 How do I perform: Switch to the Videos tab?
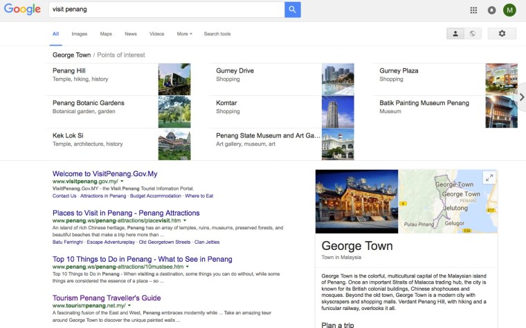pos(156,34)
